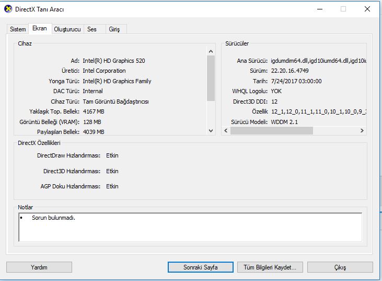The height and width of the screenshot is (281, 382).
Task: Click the Cihaz panel scroll up arrow
Action: (211, 51)
